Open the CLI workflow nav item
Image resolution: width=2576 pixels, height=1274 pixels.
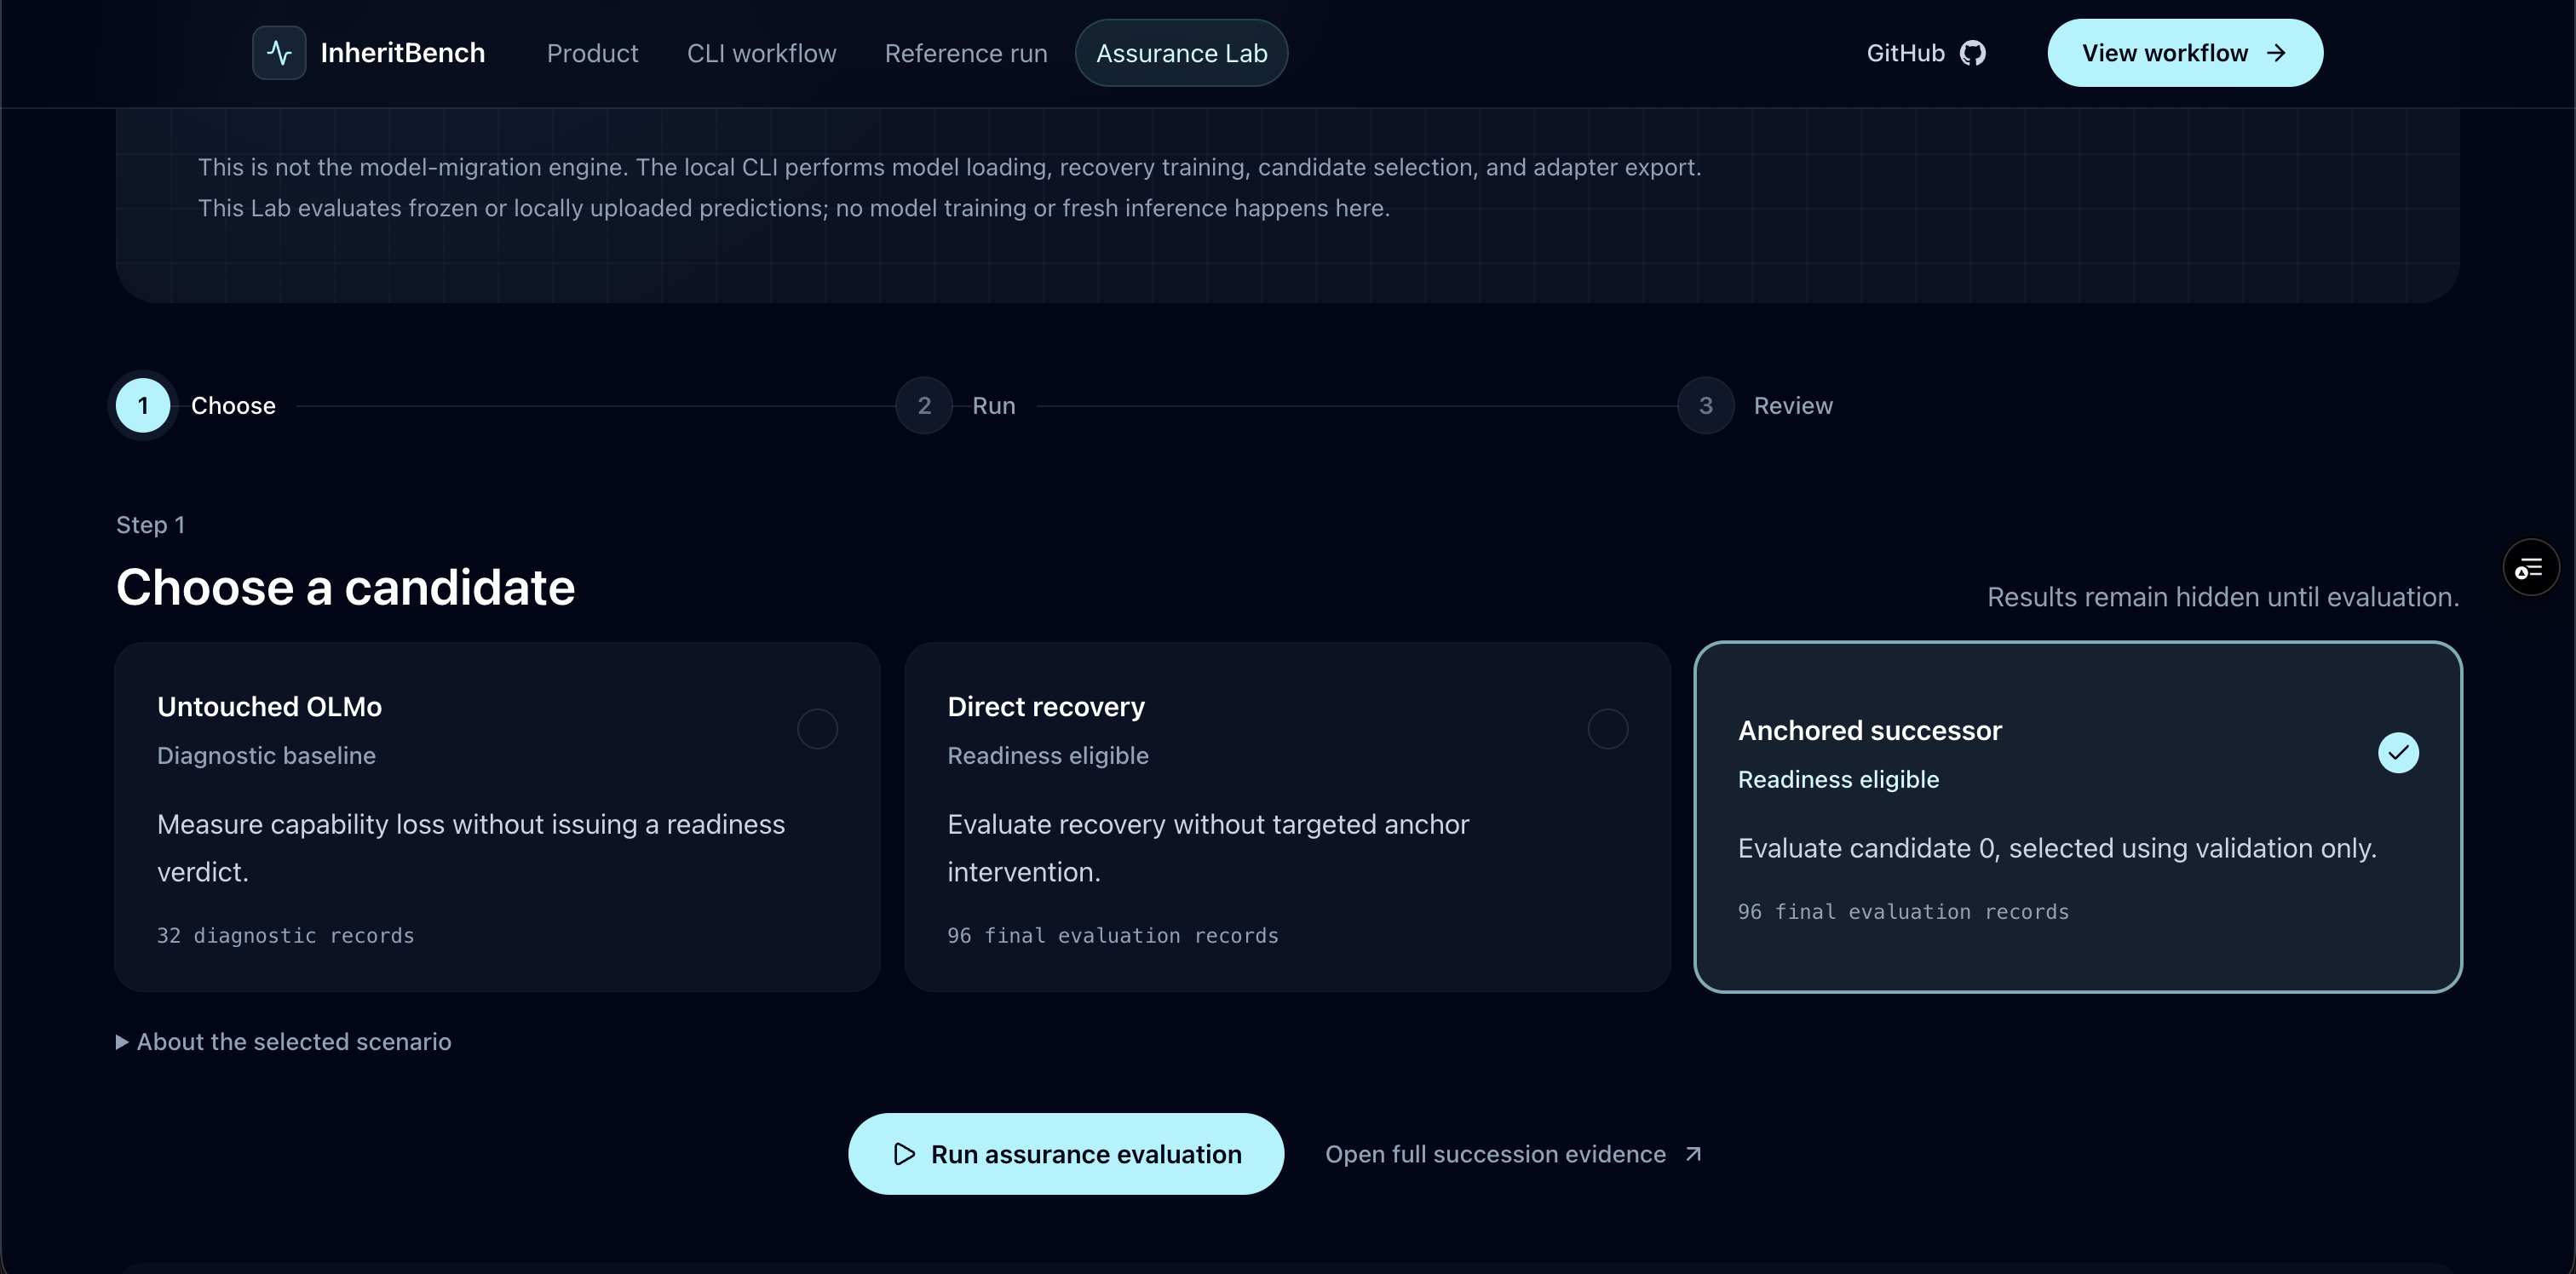click(761, 53)
